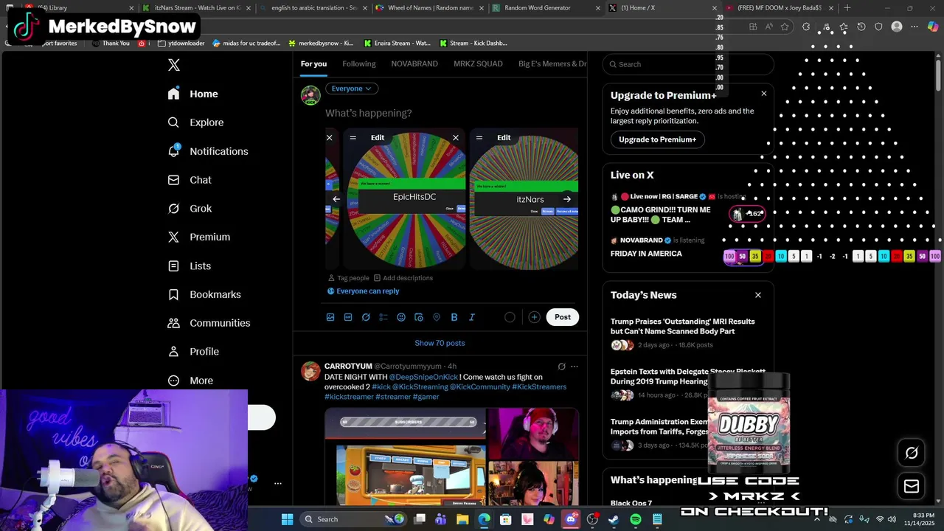Edit the itzNars wheel image

(504, 138)
